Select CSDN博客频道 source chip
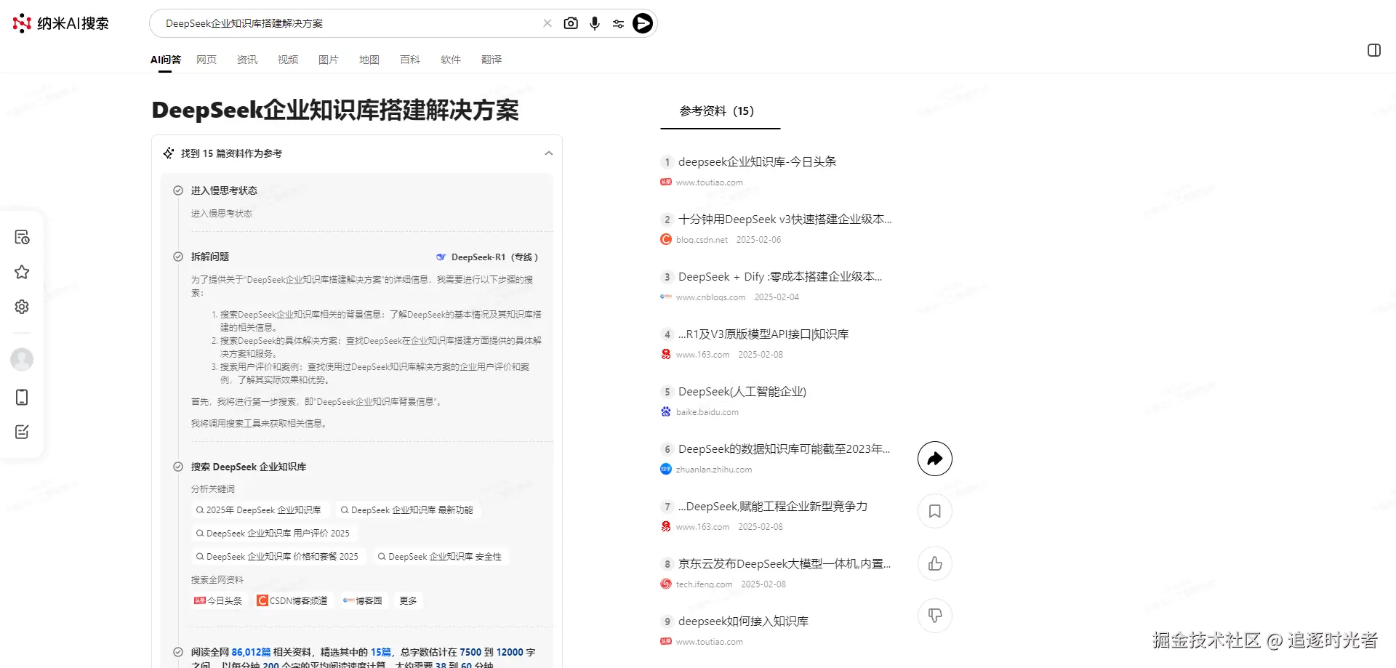The image size is (1396, 668). click(x=292, y=601)
